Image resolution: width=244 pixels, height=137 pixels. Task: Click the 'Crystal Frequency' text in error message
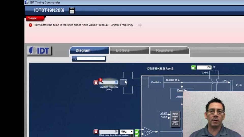(x=122, y=25)
